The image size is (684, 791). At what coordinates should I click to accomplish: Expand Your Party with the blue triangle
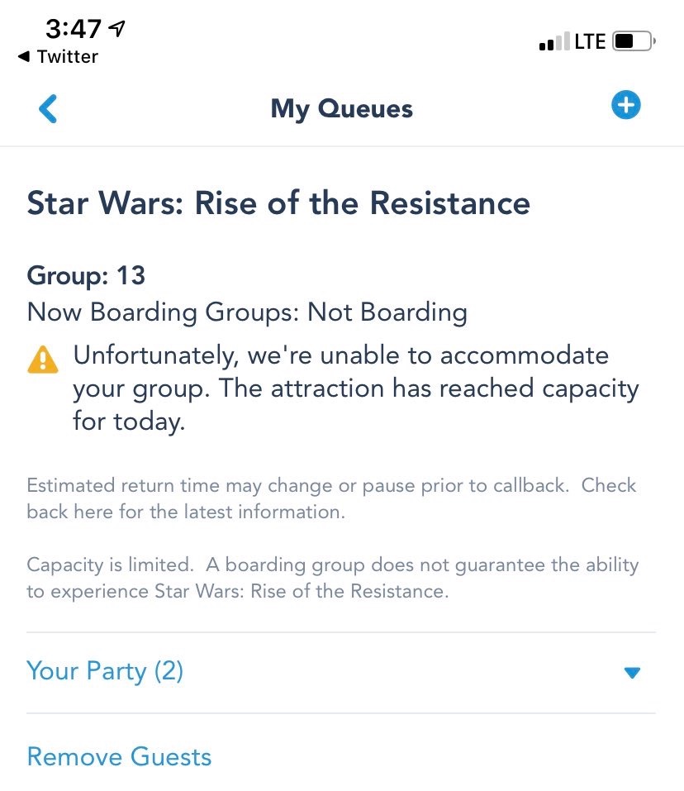click(632, 673)
